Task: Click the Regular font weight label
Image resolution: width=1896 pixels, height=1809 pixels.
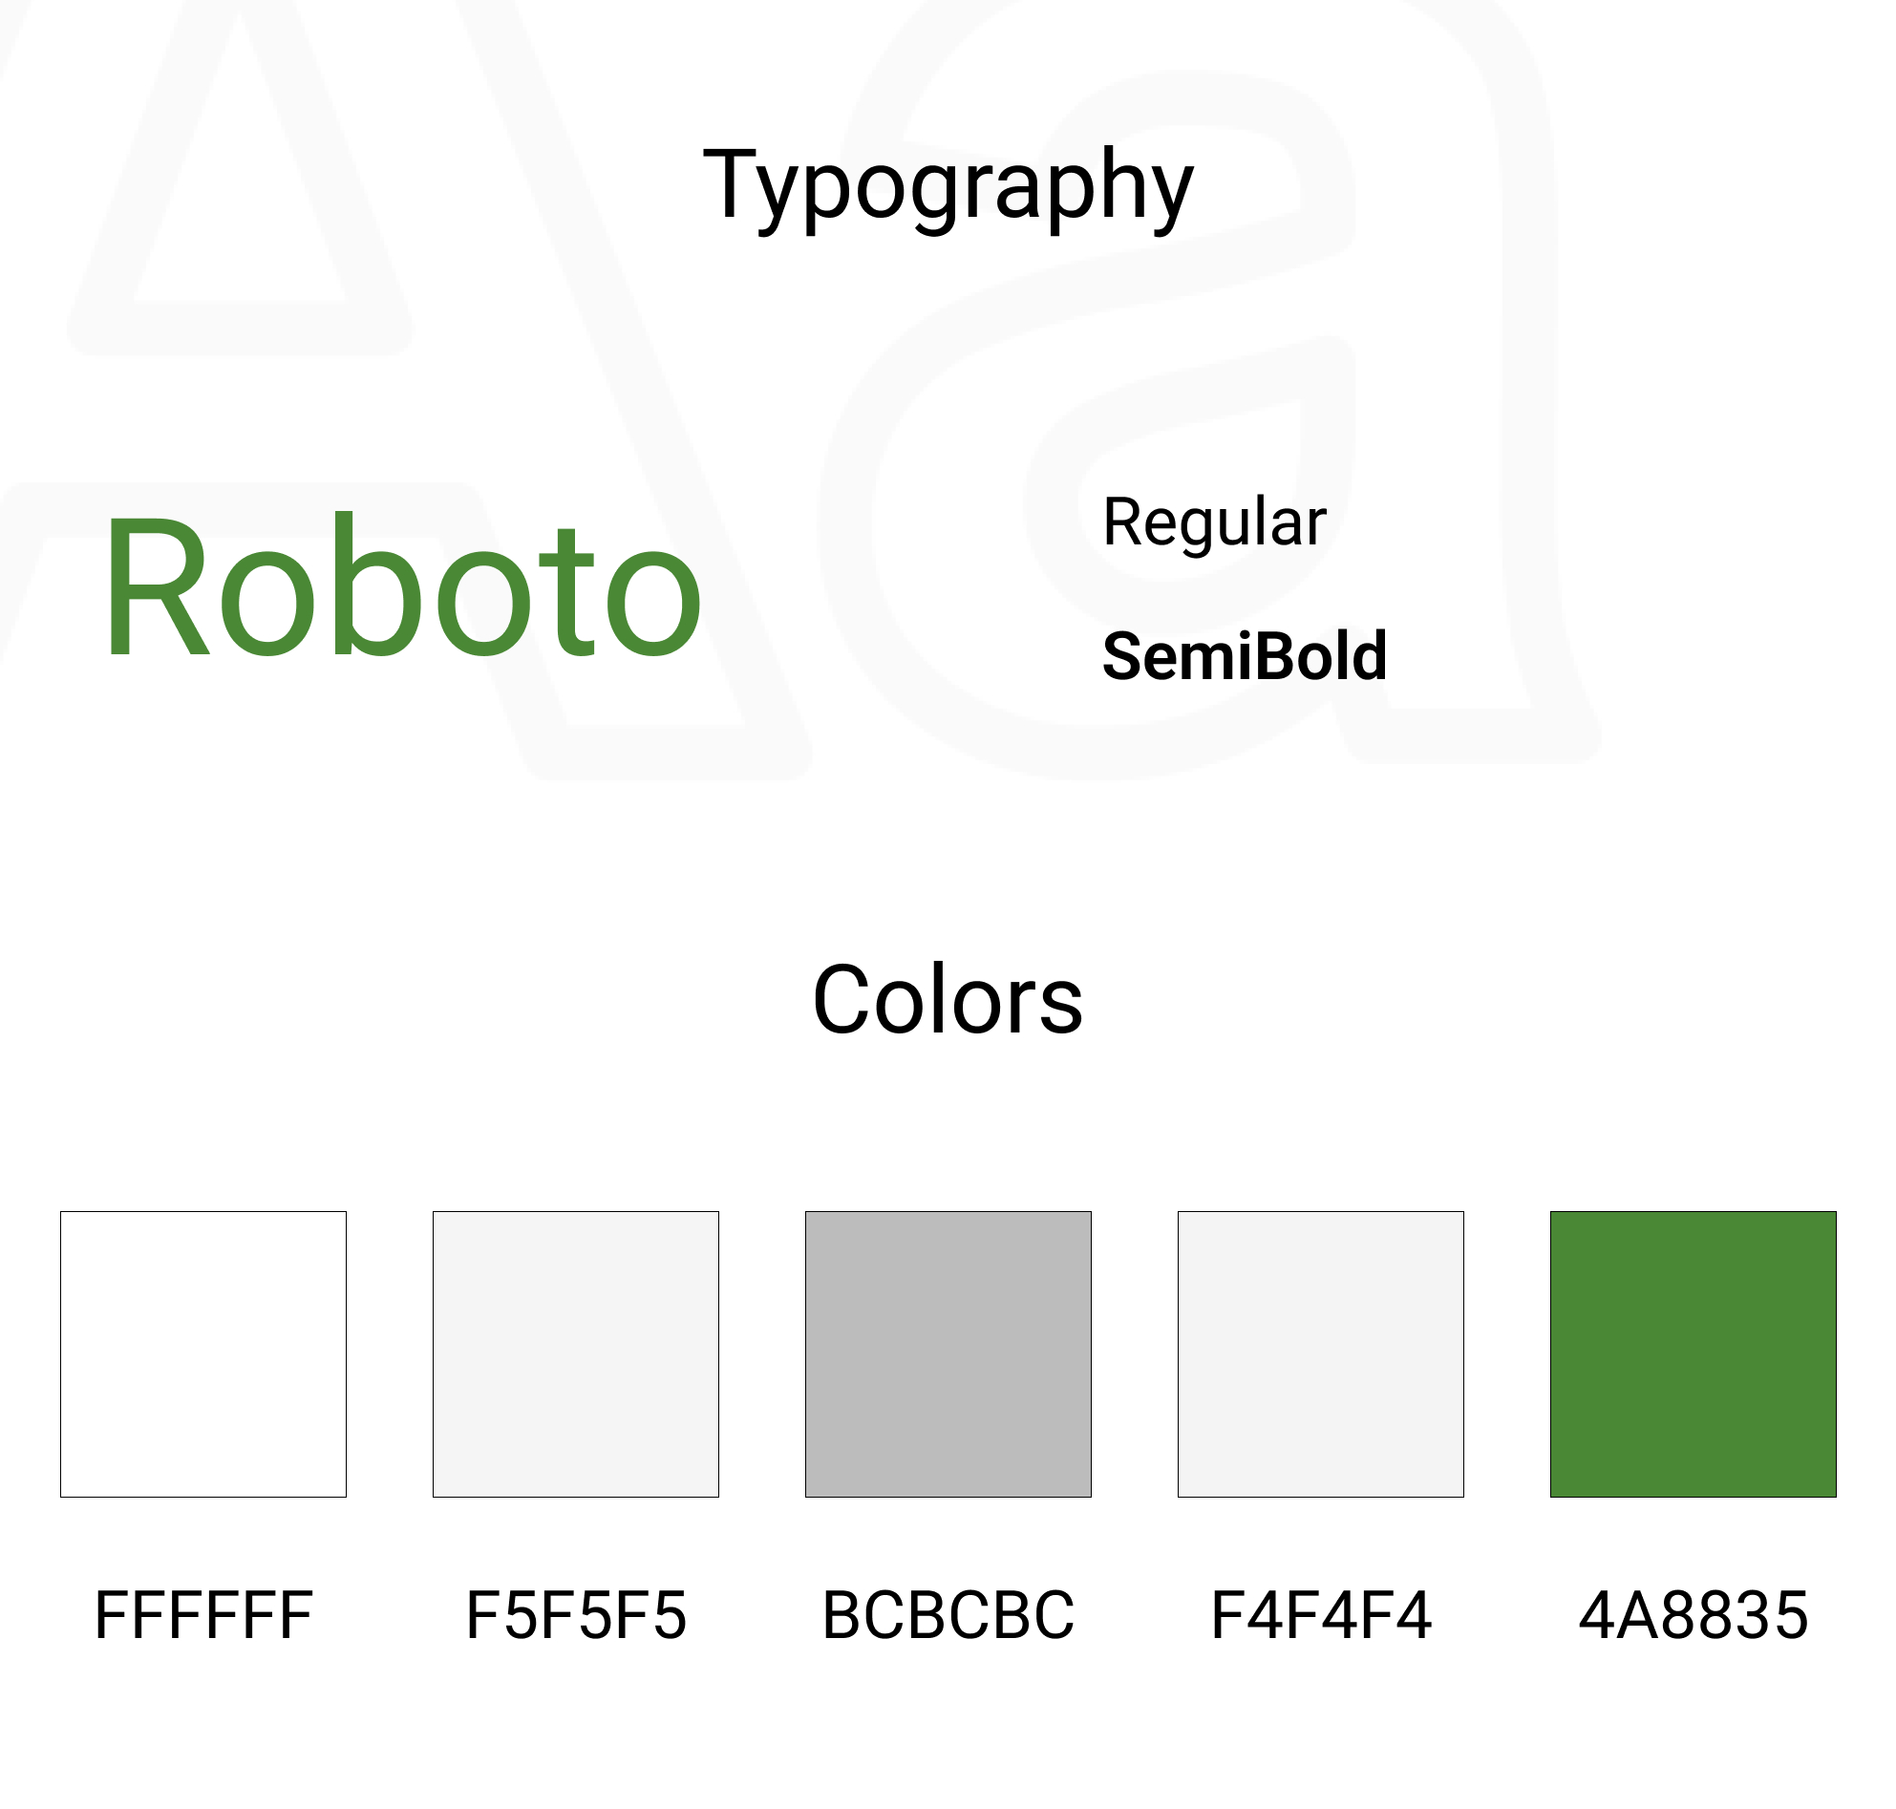Action: point(1214,521)
